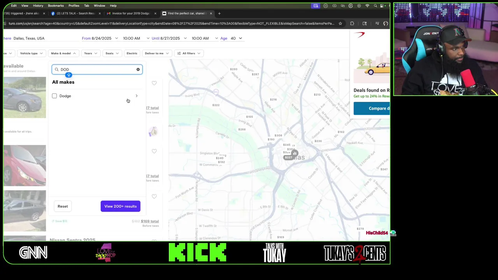Close the Gmail Invoice tab
Screen dimensions: 498x280
155,13
